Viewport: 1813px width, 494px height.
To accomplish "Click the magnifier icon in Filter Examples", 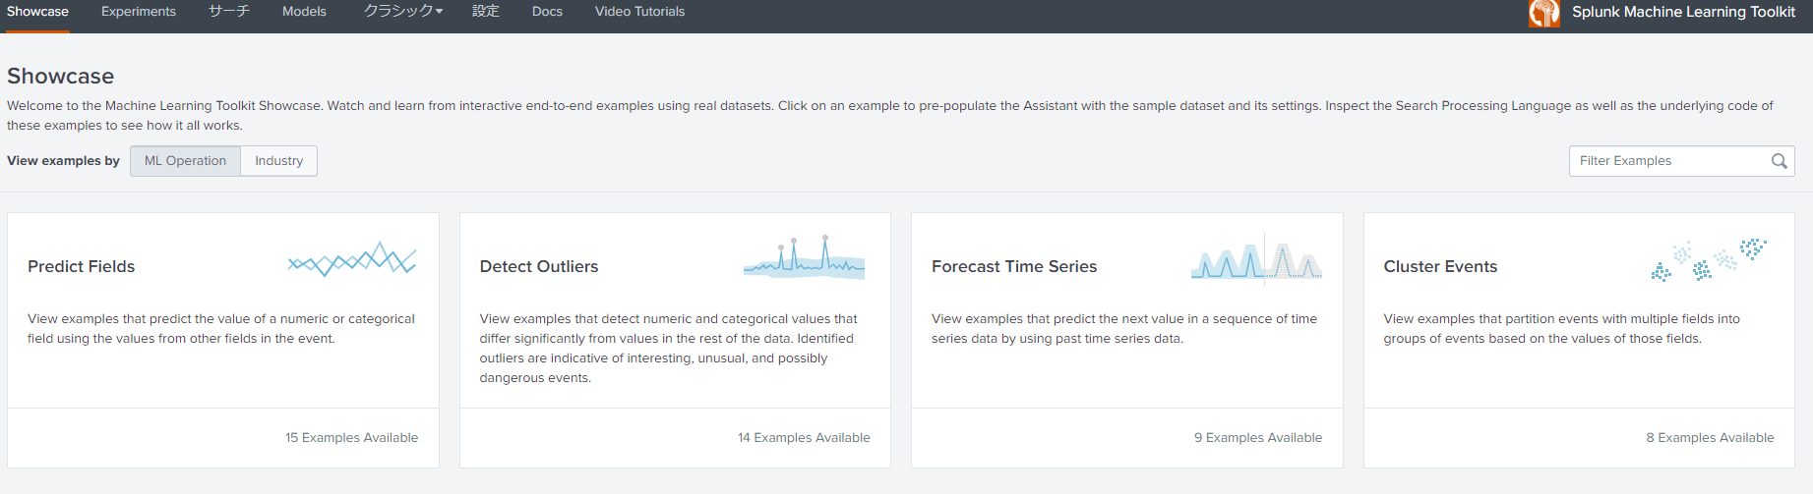I will pos(1779,161).
